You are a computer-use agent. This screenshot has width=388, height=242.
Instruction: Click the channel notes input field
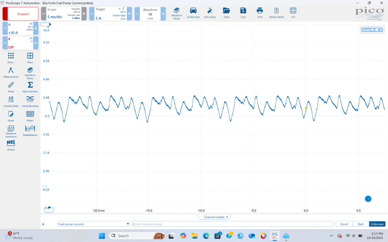(232, 224)
